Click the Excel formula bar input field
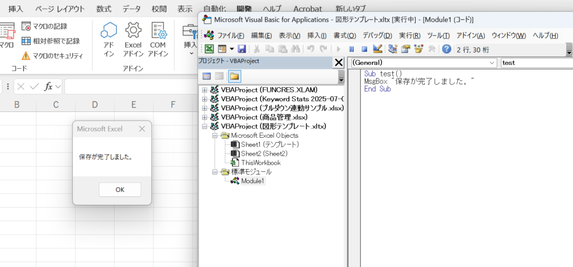 pyautogui.click(x=131, y=87)
